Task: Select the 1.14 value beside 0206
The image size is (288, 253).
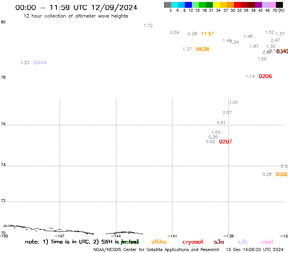Action: [250, 76]
